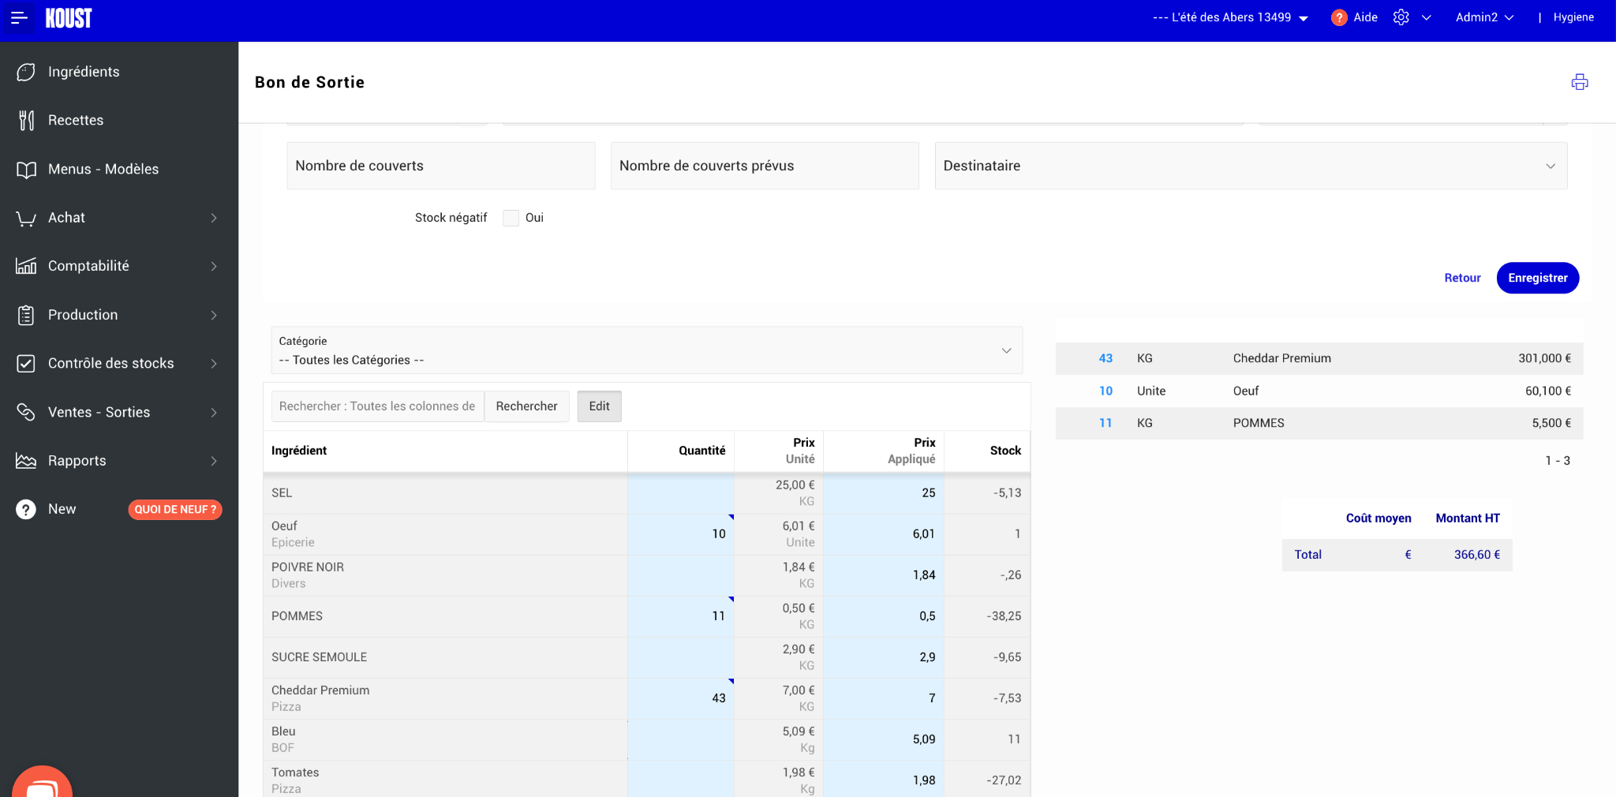Click the Quantité cell for Cheddar Premium

(x=681, y=698)
